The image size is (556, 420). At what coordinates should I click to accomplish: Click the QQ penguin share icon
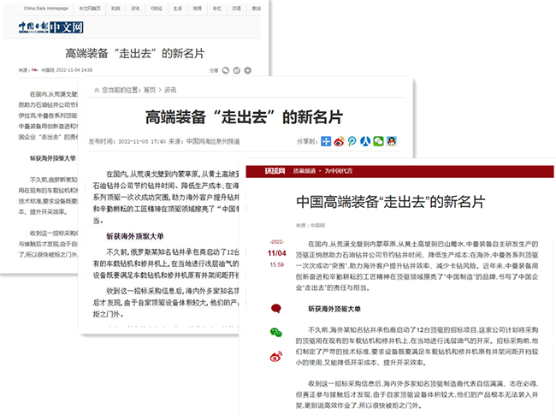391,141
